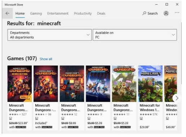Expand the Departments dropdown
The image size is (186, 137).
(49, 35)
